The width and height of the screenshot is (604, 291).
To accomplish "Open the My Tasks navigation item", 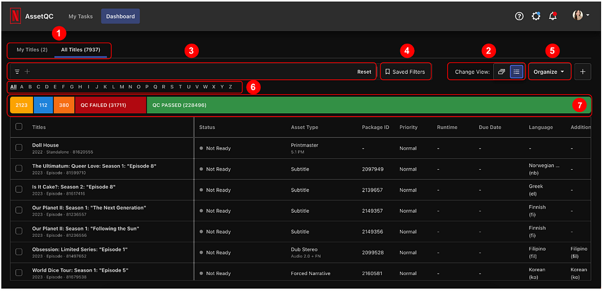I will tap(80, 16).
